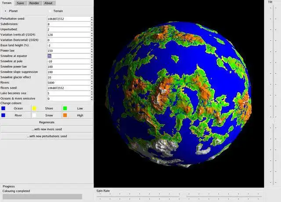The height and width of the screenshot is (202, 281).
Task: Switch to the Terrain tab
Action: point(7,3)
